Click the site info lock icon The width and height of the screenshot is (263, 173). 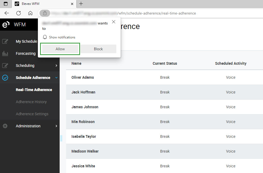tap(45, 13)
